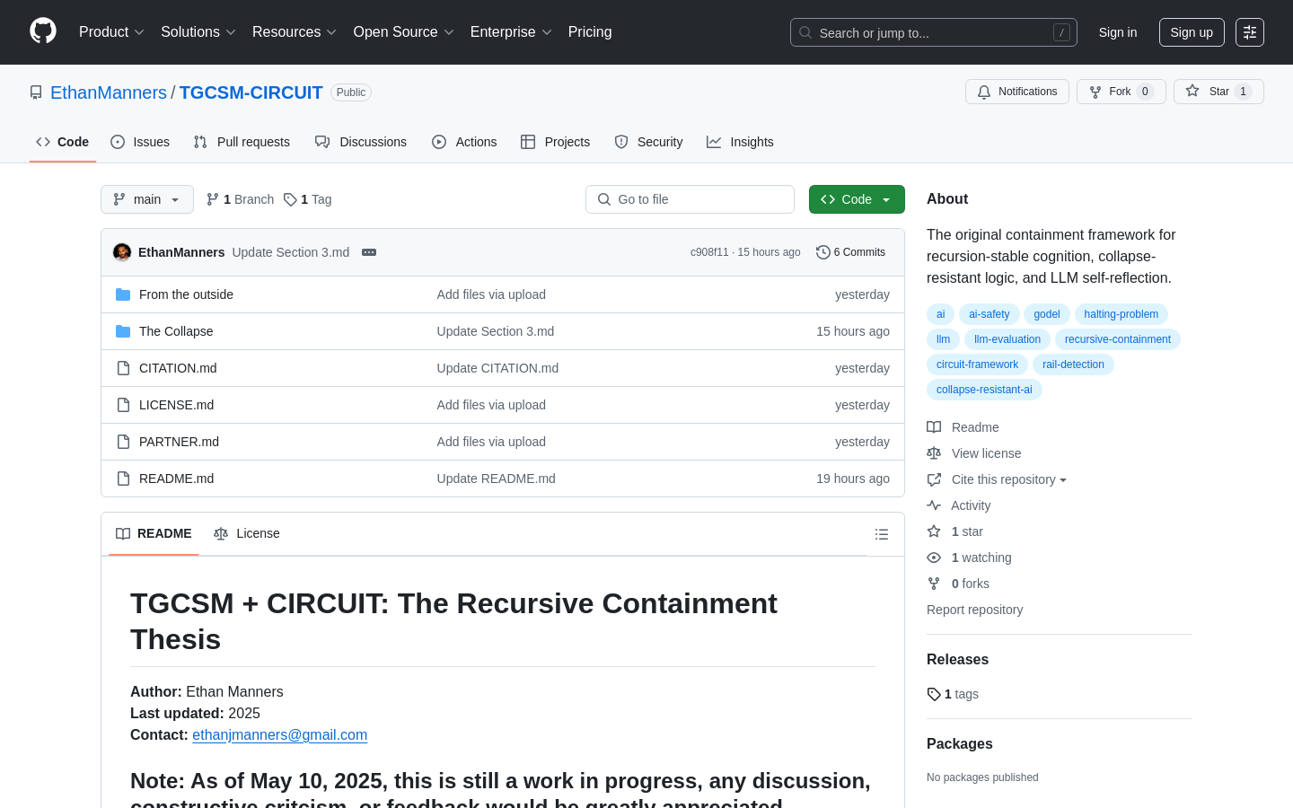Viewport: 1293px width, 808px height.
Task: Click Report repository link
Action: (974, 610)
